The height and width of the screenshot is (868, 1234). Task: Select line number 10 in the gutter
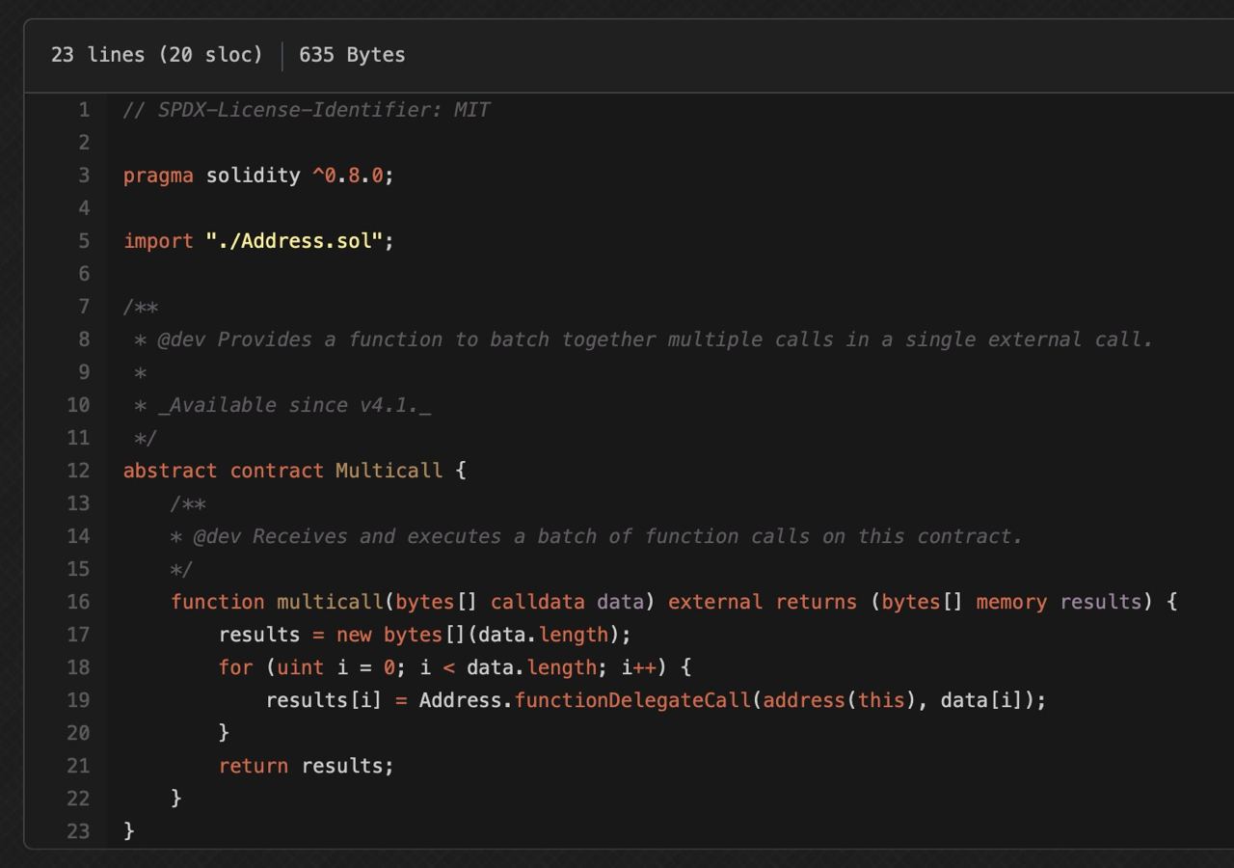click(78, 405)
